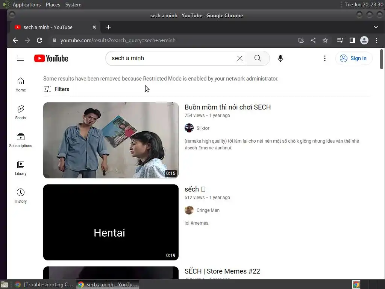
Task: Clear the search box with X icon
Action: [x=239, y=58]
